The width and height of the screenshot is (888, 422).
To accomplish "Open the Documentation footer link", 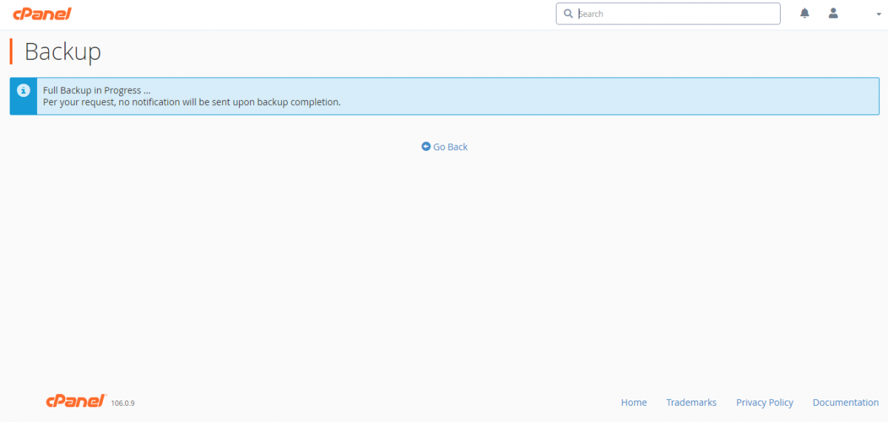I will point(845,402).
